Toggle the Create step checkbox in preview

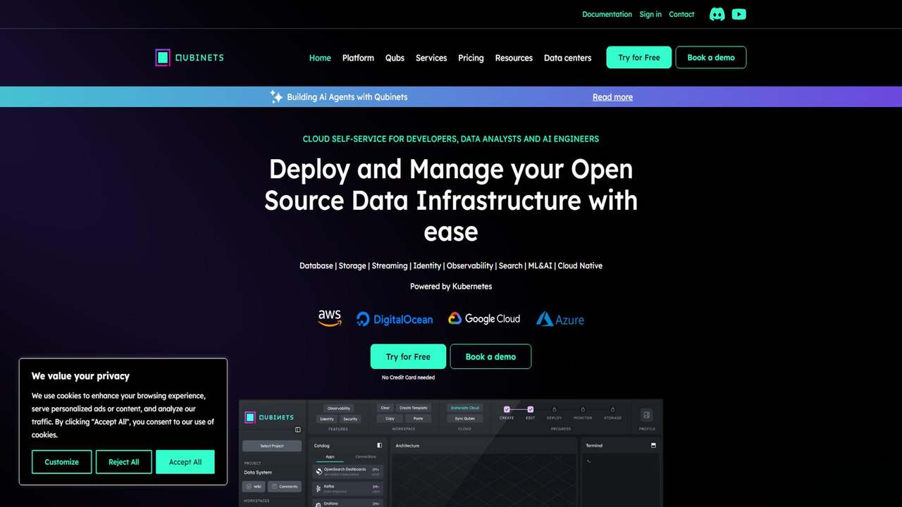(507, 409)
